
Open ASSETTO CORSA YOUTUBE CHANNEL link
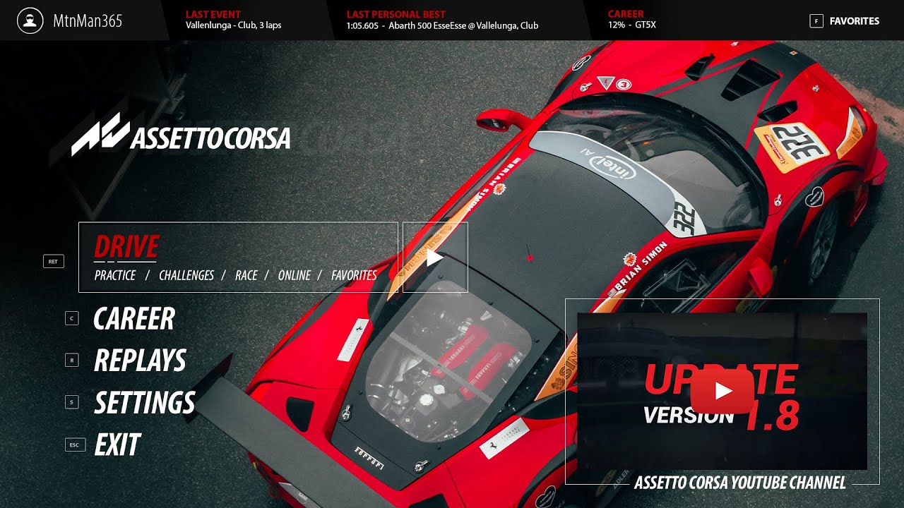coord(740,483)
